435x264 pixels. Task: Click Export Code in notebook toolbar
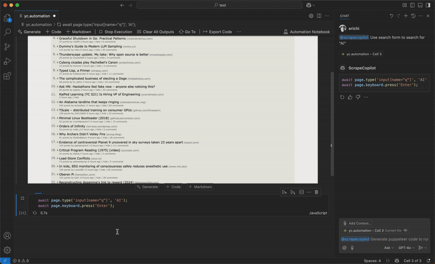pos(217,32)
